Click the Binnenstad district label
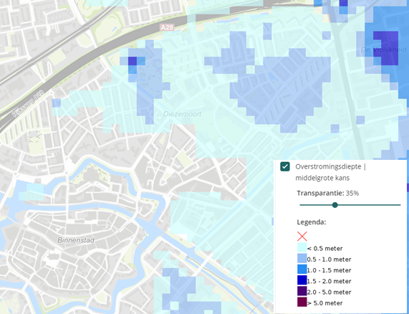The image size is (409, 314). pos(76,240)
